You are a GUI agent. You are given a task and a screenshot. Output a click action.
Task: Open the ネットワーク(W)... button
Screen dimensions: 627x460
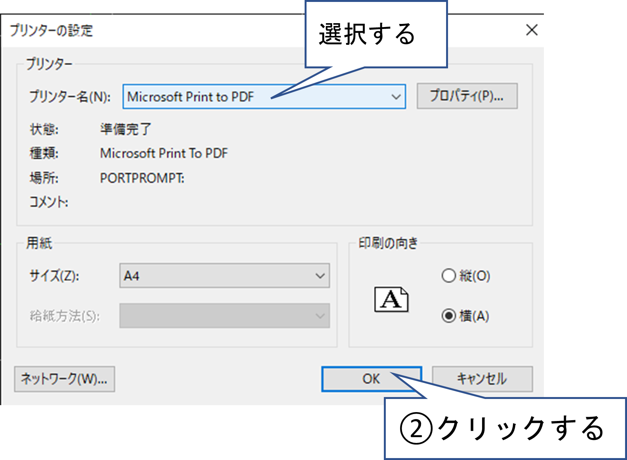point(65,379)
